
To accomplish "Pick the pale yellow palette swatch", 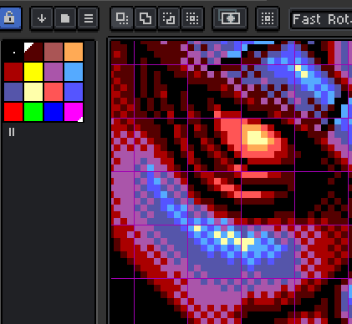I will pos(33,92).
